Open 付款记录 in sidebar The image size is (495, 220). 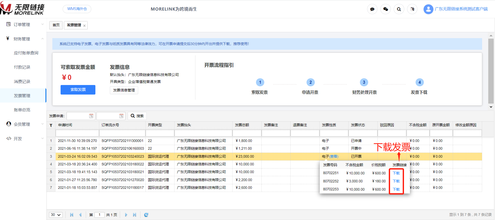(22, 67)
